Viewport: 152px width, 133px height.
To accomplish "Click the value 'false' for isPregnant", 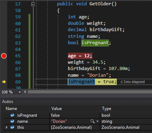I will pos(55,115).
